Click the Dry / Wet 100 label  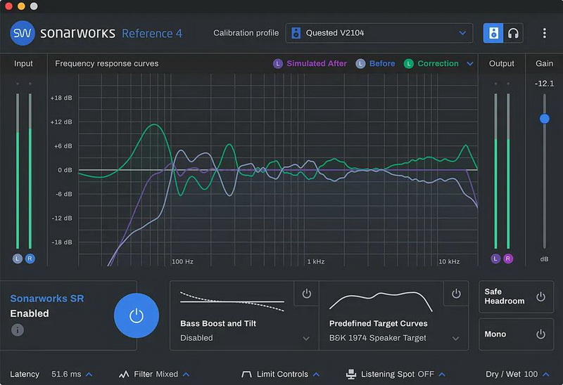click(x=512, y=374)
